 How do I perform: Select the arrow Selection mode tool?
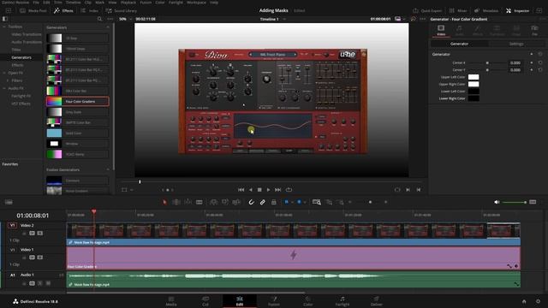(164, 202)
